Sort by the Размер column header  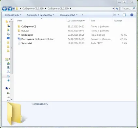click(118, 21)
